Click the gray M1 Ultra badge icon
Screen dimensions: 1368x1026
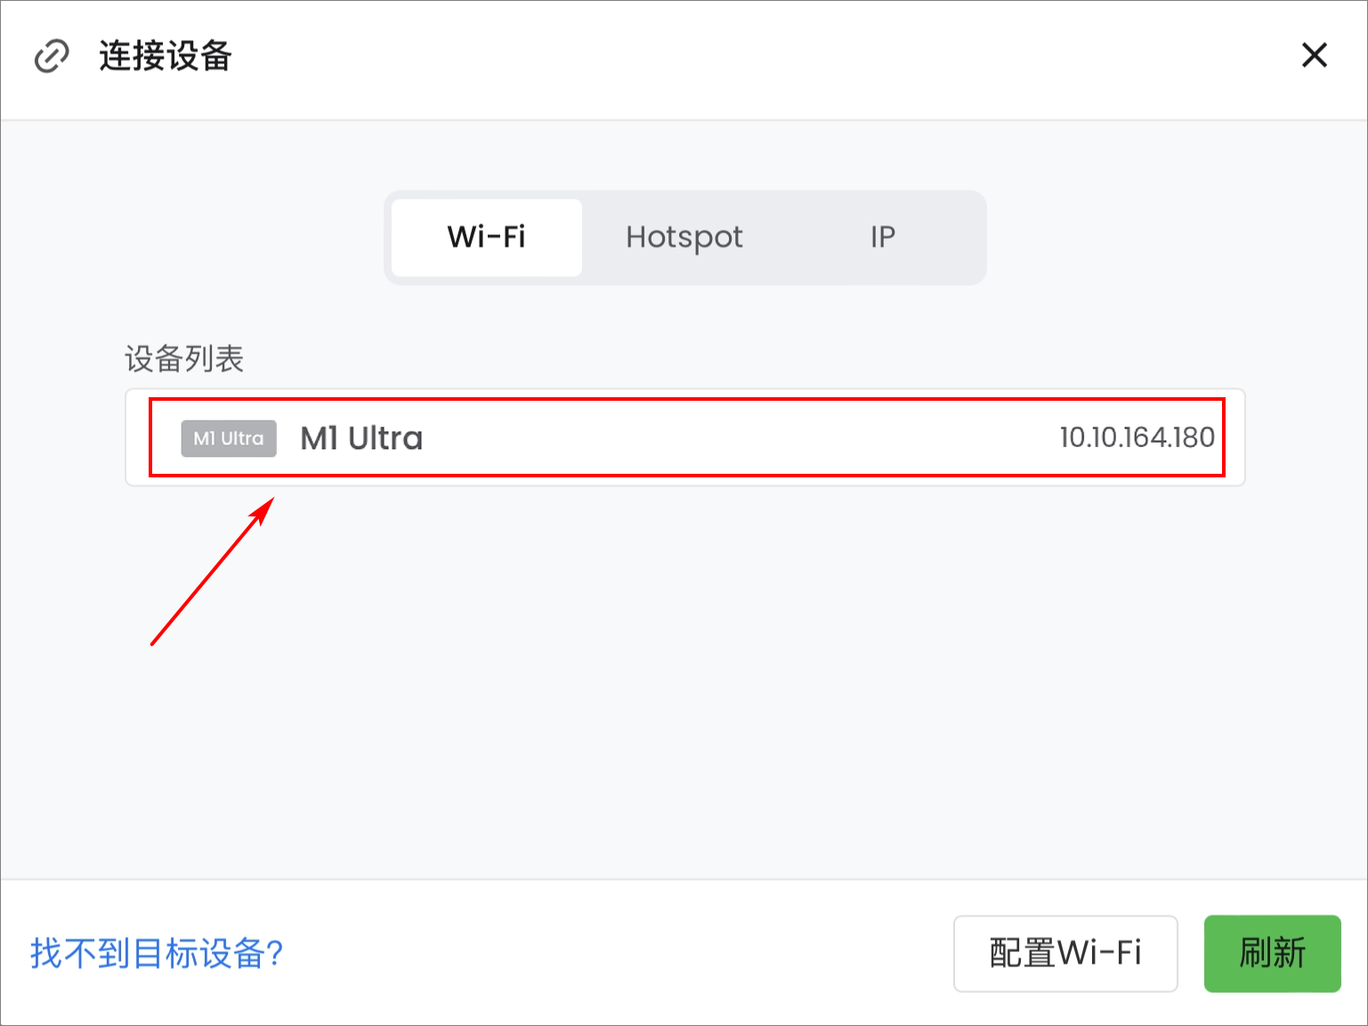click(229, 438)
